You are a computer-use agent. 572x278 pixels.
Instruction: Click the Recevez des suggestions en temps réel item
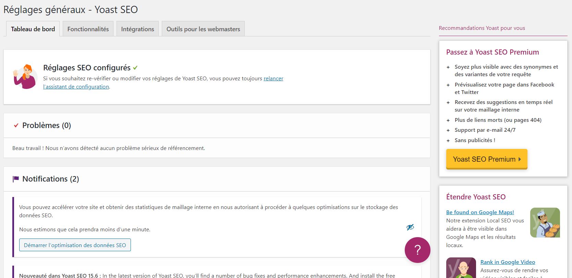[x=504, y=106]
